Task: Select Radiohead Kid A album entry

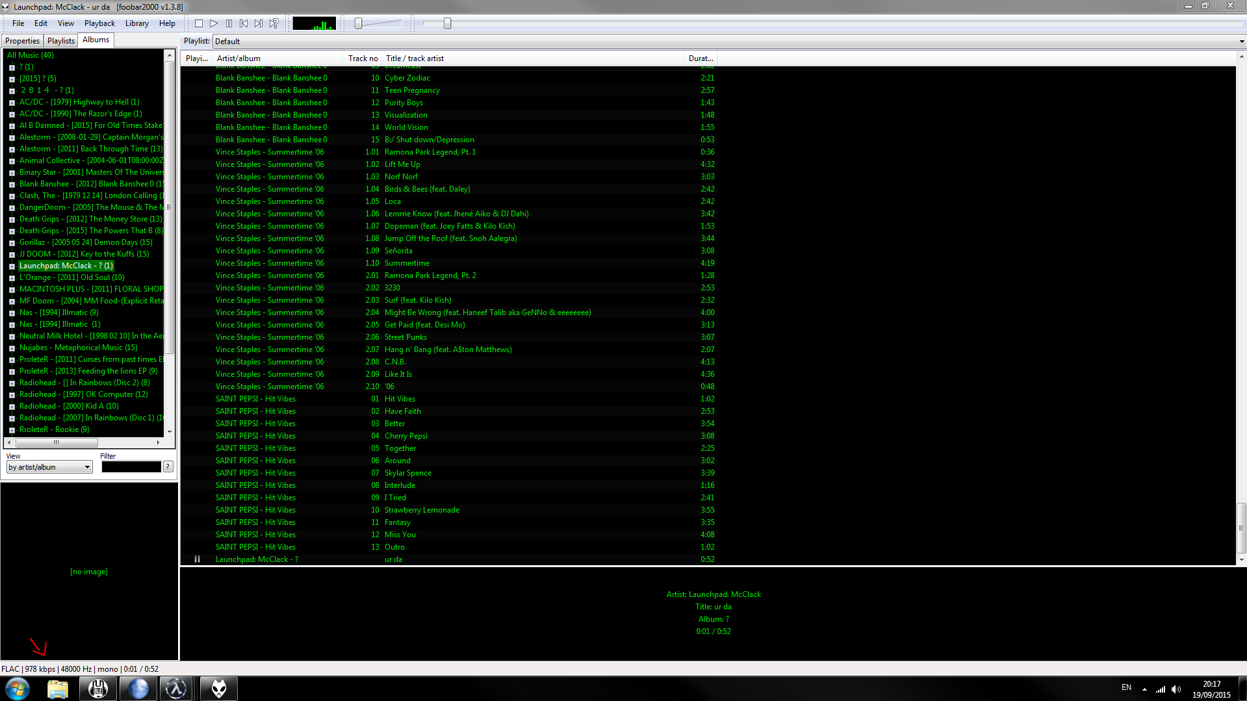Action: [69, 406]
